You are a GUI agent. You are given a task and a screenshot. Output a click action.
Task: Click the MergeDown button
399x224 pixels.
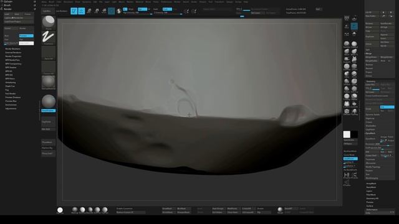(x=372, y=57)
